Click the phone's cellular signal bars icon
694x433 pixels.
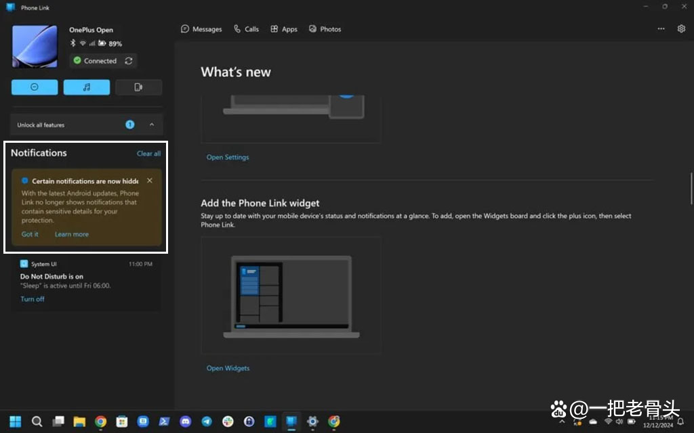pyautogui.click(x=92, y=43)
